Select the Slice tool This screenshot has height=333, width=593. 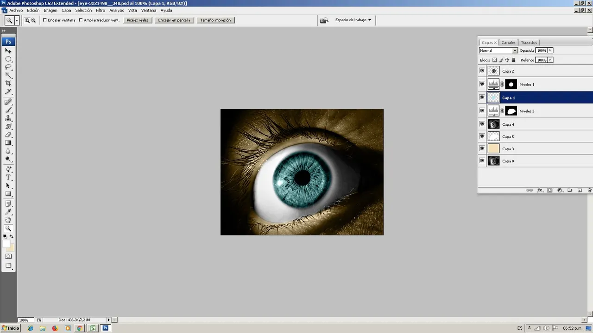point(8,92)
